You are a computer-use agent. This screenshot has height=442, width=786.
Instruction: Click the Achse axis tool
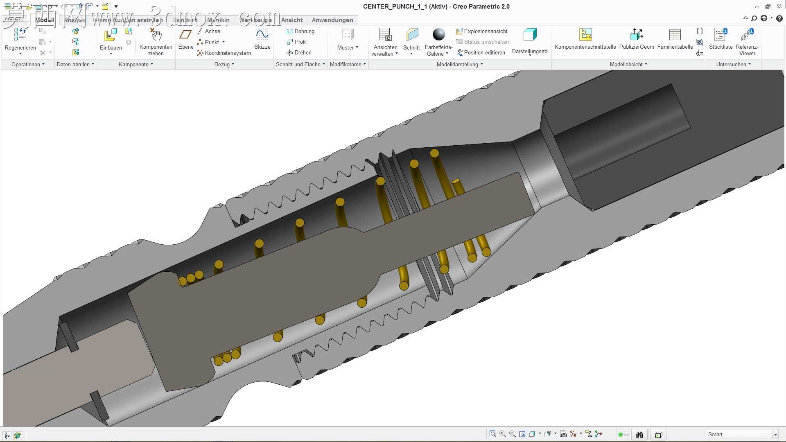pyautogui.click(x=209, y=31)
